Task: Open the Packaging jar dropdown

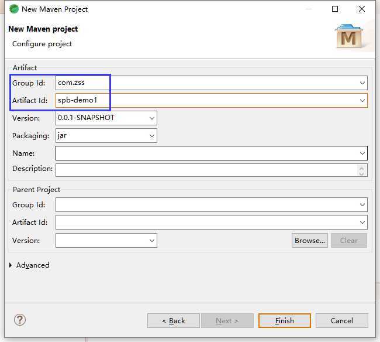Action: point(152,136)
